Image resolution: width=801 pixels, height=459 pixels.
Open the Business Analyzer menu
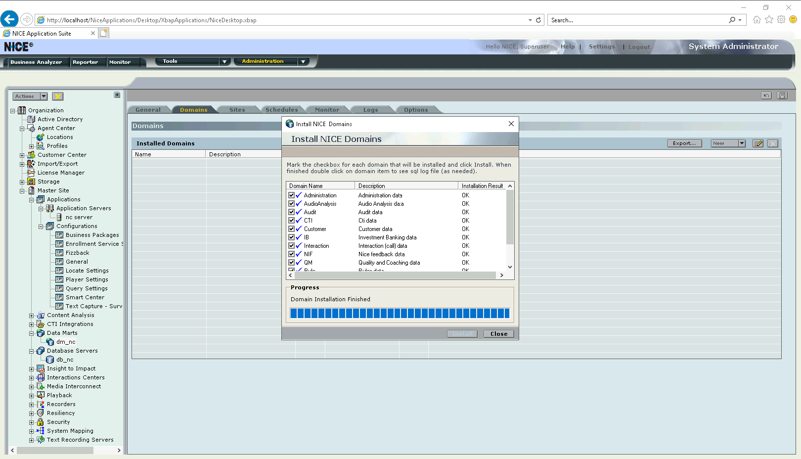tap(36, 62)
